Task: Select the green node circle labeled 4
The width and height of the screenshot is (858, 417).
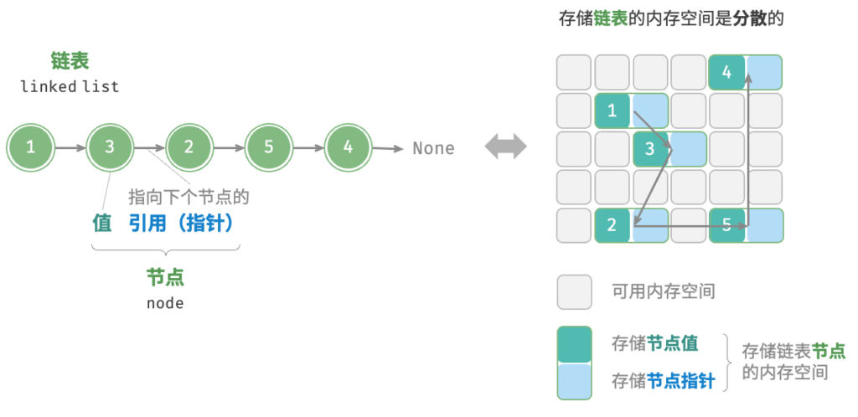Action: coord(348,147)
